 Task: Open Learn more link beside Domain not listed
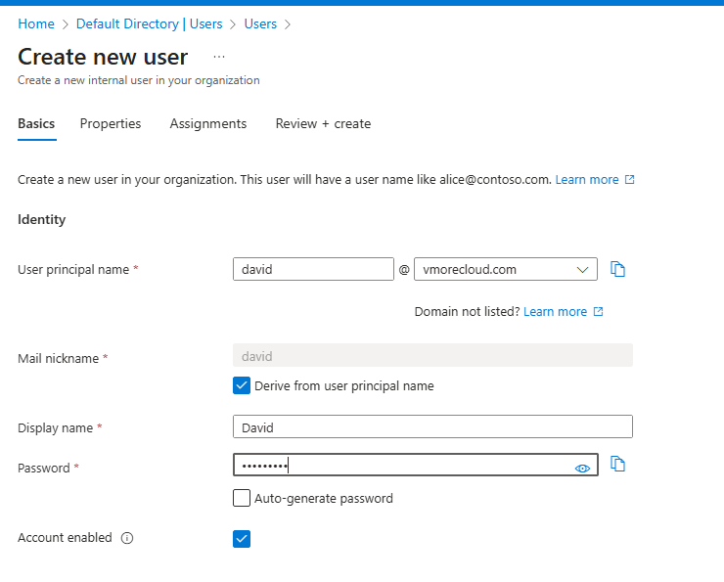[x=555, y=312]
